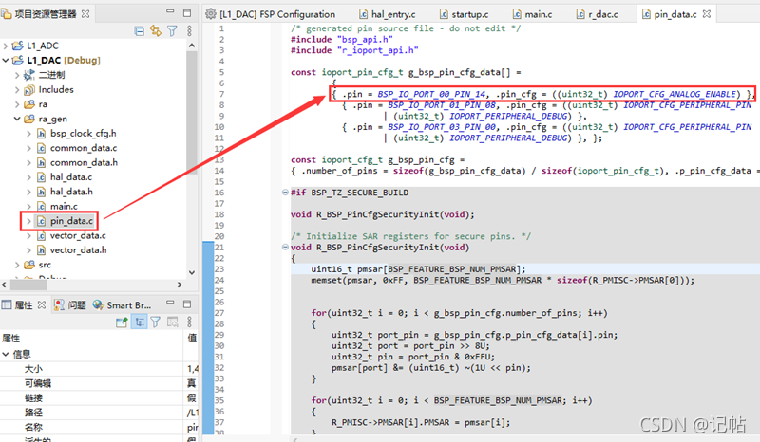Switch to the hal_entry.c tab
Image resolution: width=760 pixels, height=442 pixels.
point(388,14)
